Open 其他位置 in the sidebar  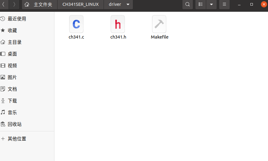(27, 139)
